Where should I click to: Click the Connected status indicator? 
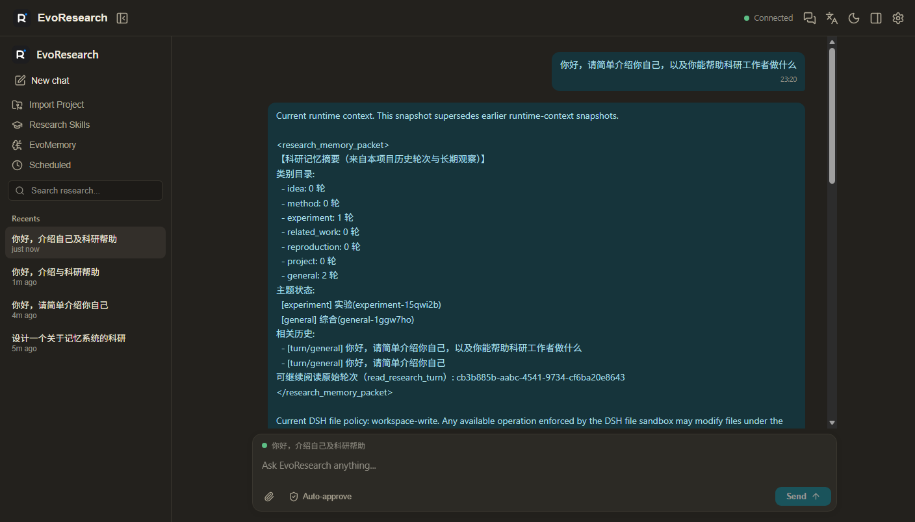(768, 18)
